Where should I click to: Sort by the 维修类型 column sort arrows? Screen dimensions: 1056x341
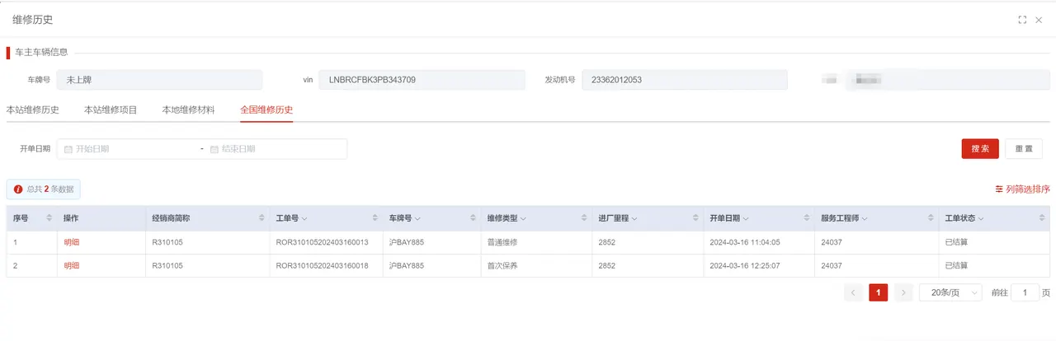tap(585, 218)
